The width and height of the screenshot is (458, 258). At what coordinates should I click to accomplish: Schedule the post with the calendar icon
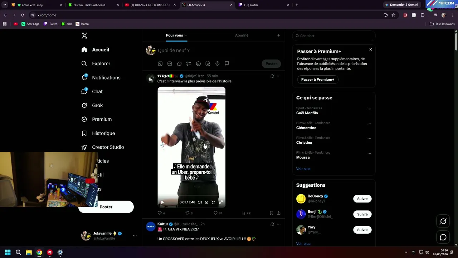(208, 64)
